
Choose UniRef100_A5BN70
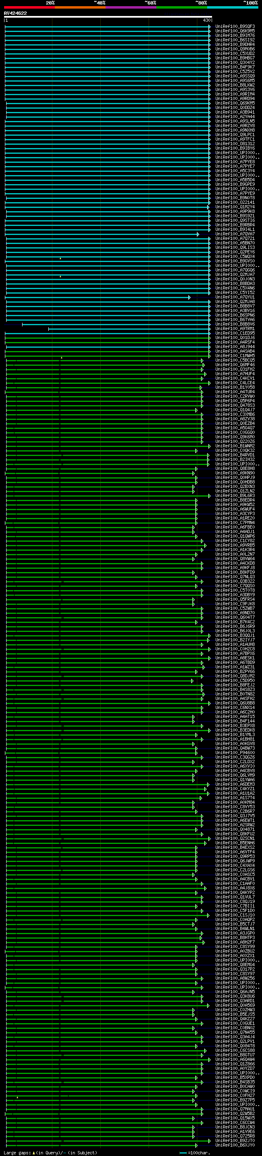click(235, 243)
